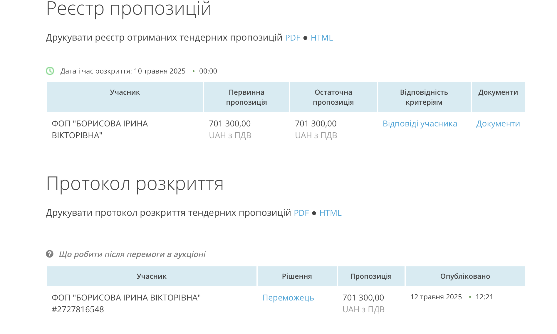Click the 'Рішення' column header

pos(297,276)
